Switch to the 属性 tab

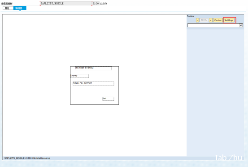[x=8, y=8]
